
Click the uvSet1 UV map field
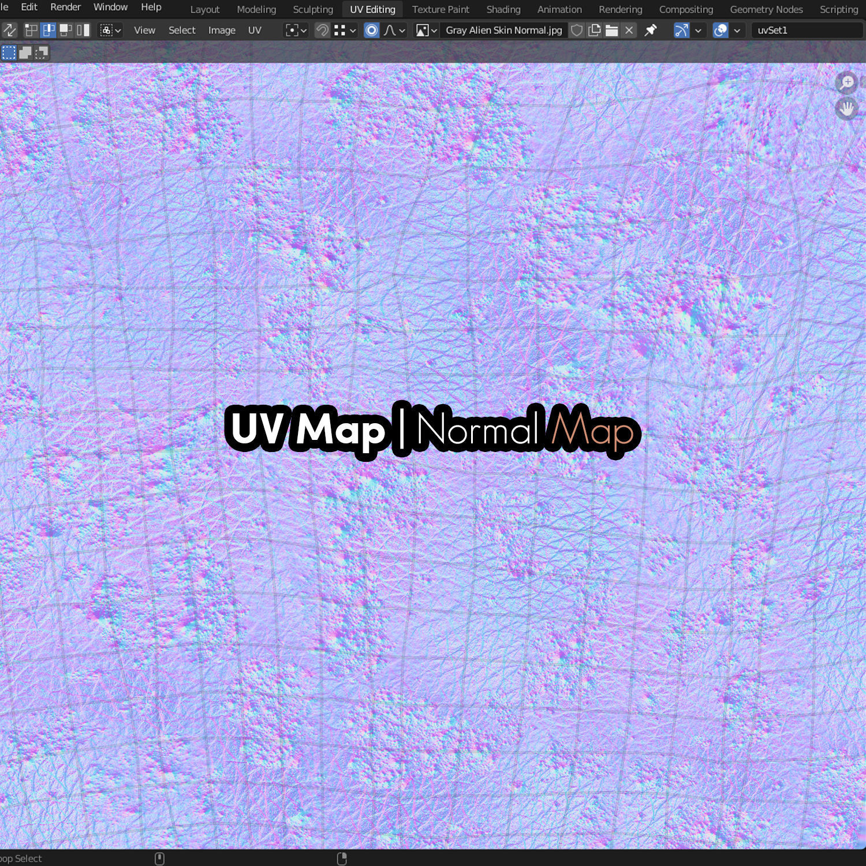(808, 30)
